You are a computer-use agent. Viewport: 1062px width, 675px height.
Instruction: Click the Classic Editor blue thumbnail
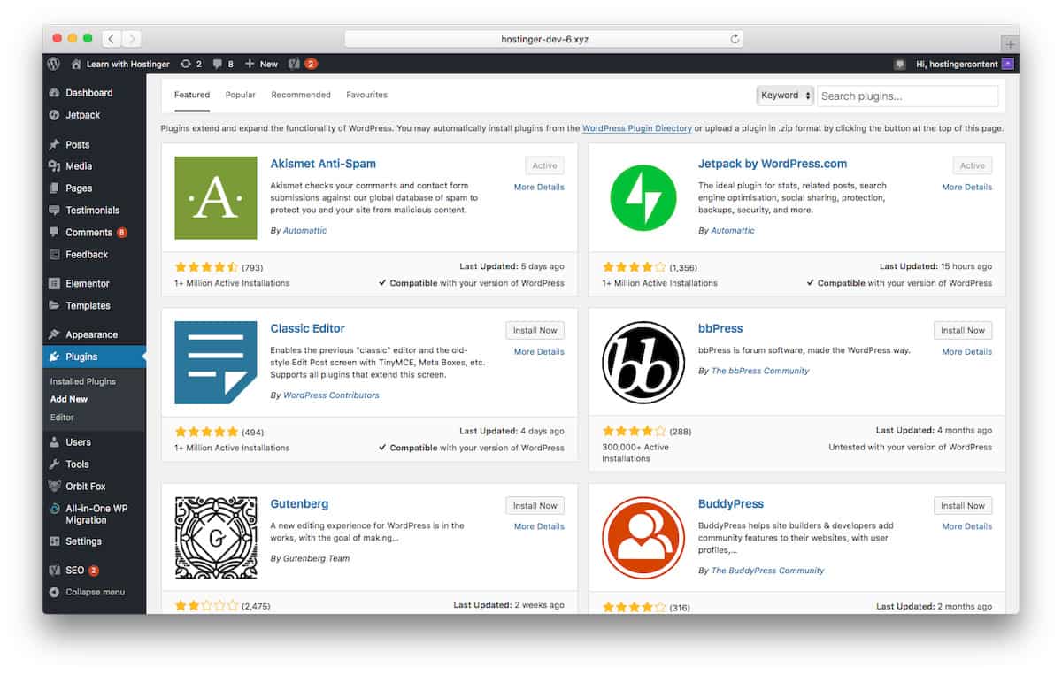click(x=216, y=363)
